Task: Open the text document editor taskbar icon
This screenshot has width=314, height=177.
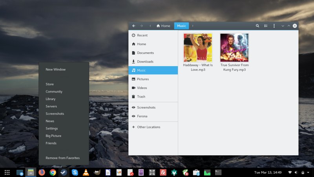Action: pos(108,172)
